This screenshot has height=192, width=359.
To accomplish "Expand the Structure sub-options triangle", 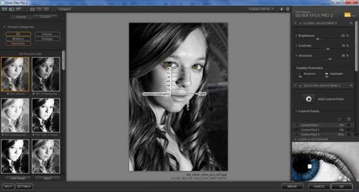I will pos(296,55).
